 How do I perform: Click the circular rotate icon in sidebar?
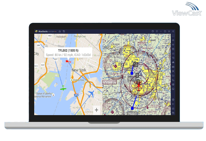pos(173,58)
